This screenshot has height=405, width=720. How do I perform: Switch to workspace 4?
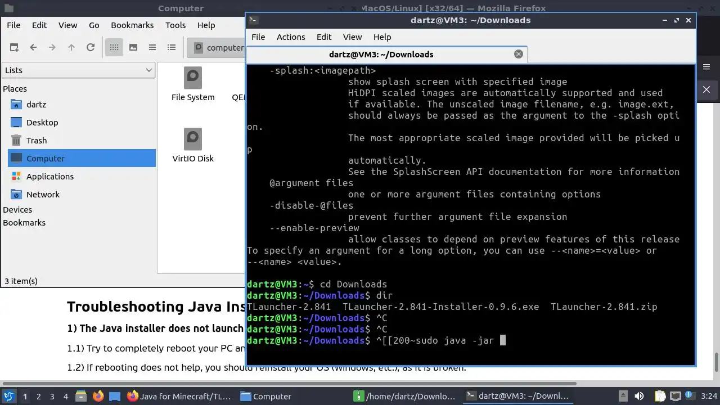[65, 397]
